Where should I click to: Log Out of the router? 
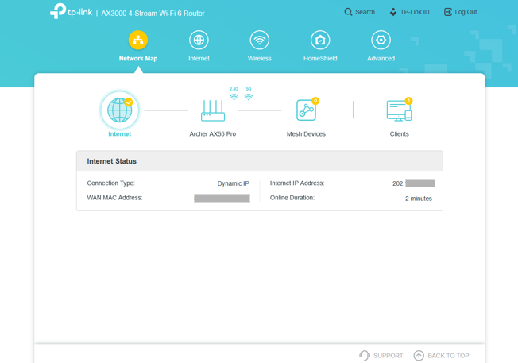point(460,12)
